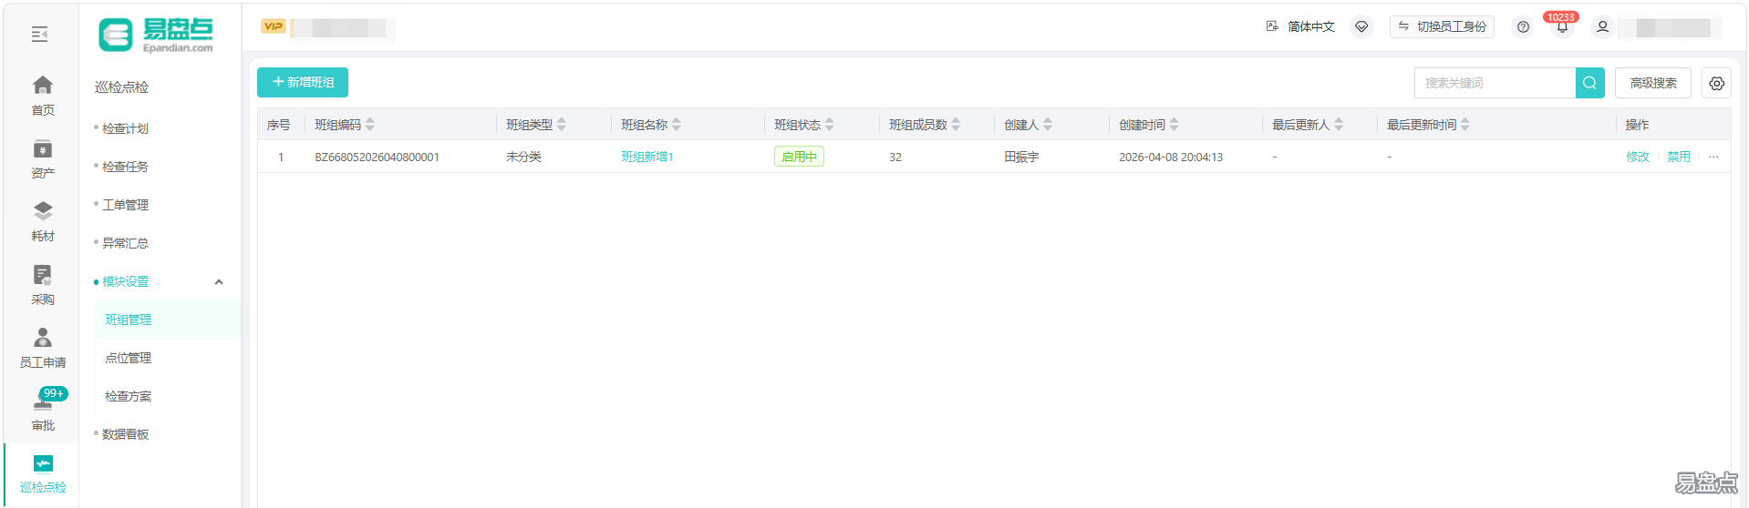Click the timestamp 2026-04-08 20:04:13
Viewport: 1749px width, 508px height.
[1171, 157]
